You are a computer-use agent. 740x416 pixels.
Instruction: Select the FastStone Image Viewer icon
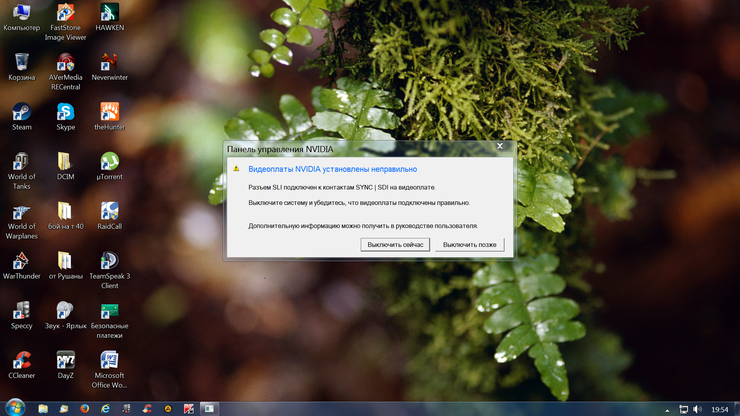tap(66, 13)
